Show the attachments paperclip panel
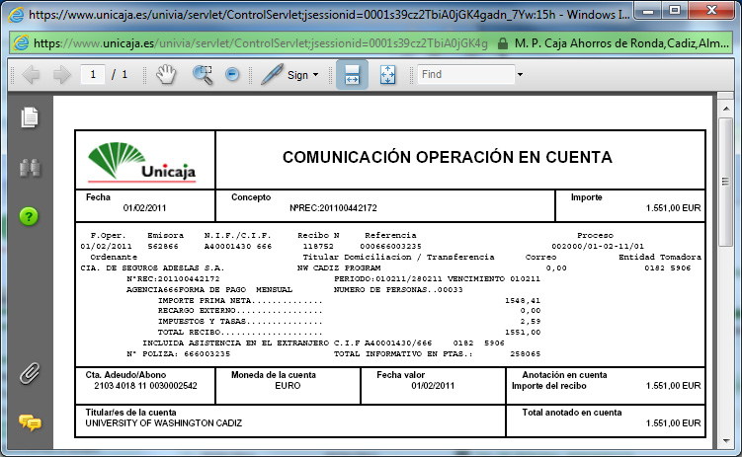The image size is (742, 457). pyautogui.click(x=30, y=373)
